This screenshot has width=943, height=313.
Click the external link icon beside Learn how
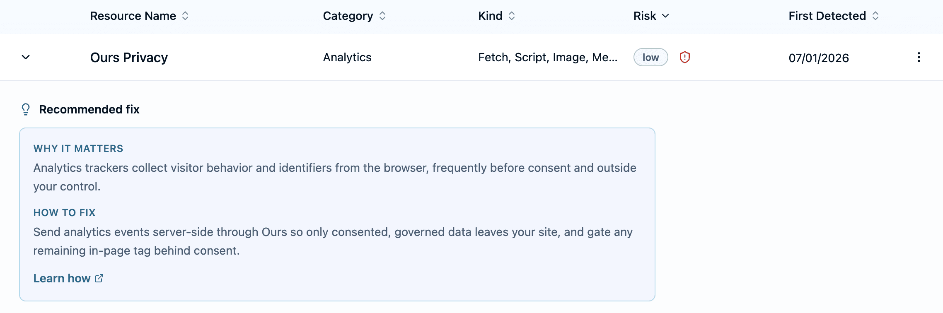[99, 278]
